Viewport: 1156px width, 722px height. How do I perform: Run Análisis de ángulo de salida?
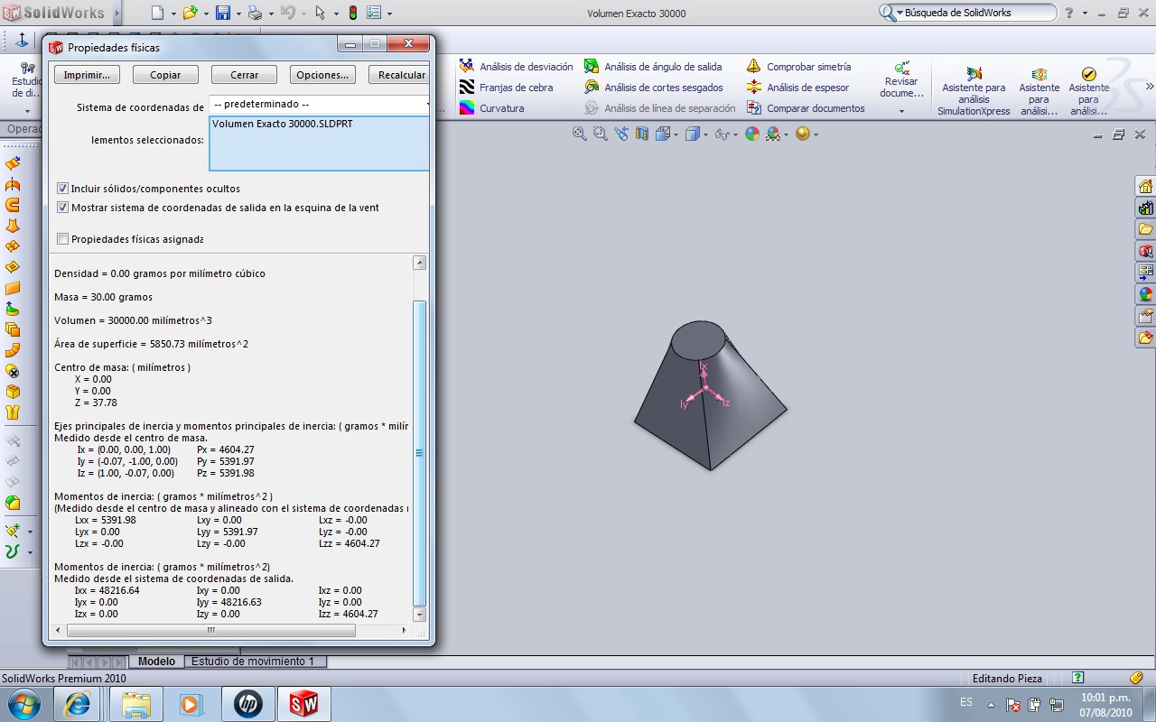coord(653,67)
